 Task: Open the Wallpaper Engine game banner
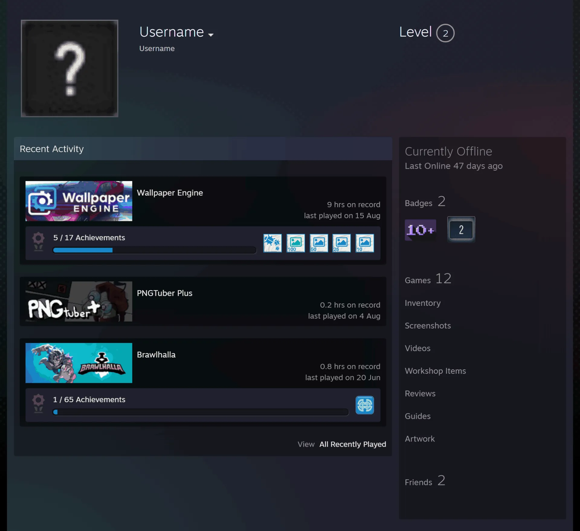click(x=79, y=201)
